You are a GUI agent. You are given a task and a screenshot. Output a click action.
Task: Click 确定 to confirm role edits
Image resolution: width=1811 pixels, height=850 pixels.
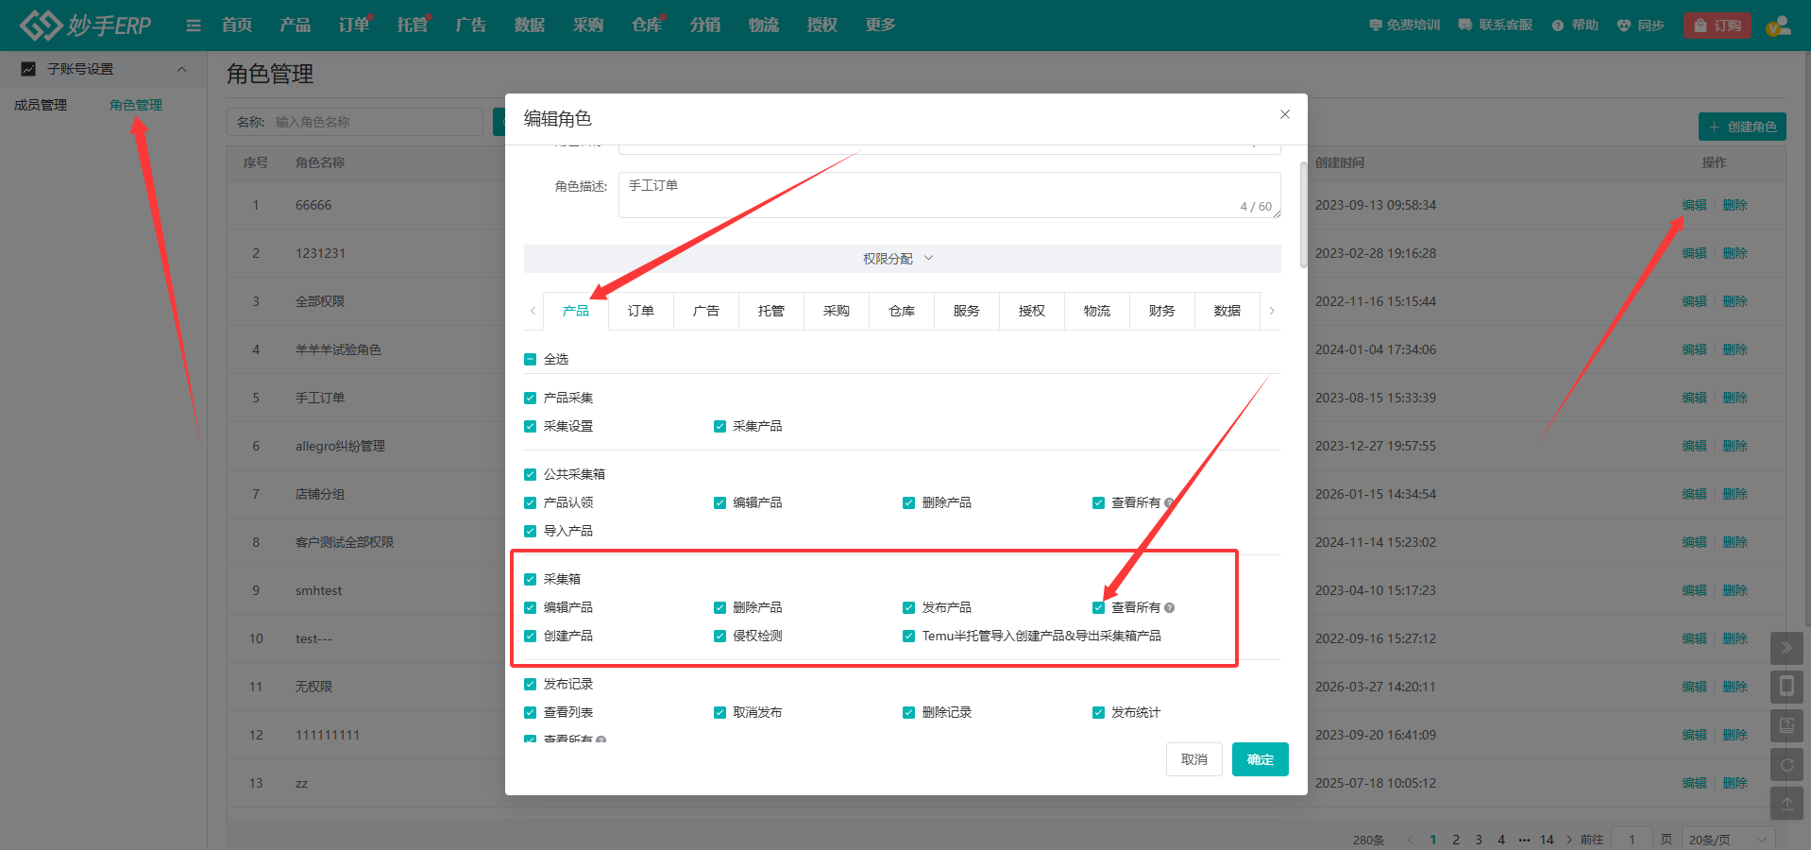tap(1261, 759)
